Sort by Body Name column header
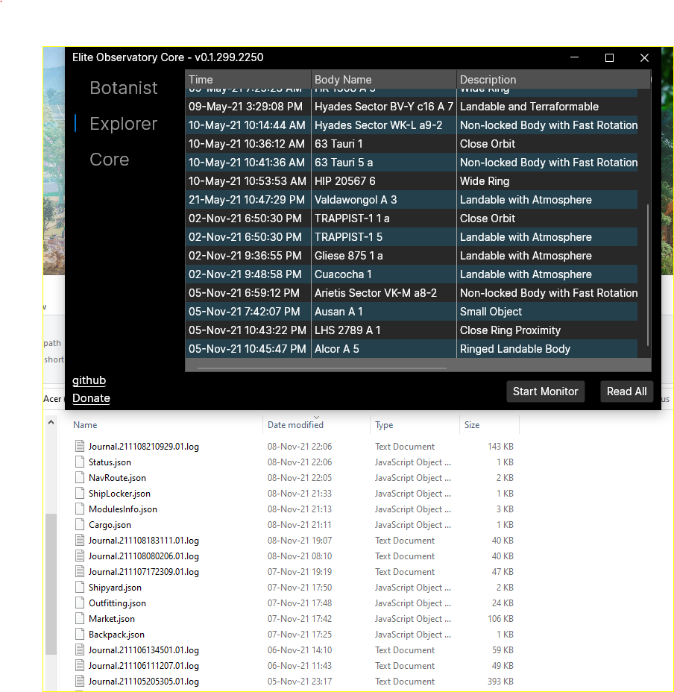The height and width of the screenshot is (692, 674). (x=383, y=80)
